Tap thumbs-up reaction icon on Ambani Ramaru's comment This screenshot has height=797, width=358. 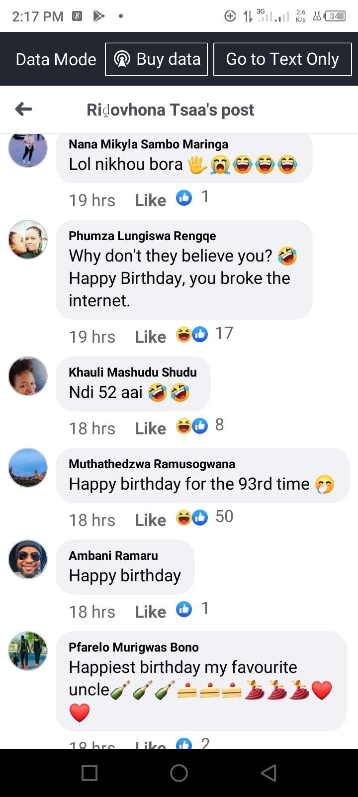(184, 609)
